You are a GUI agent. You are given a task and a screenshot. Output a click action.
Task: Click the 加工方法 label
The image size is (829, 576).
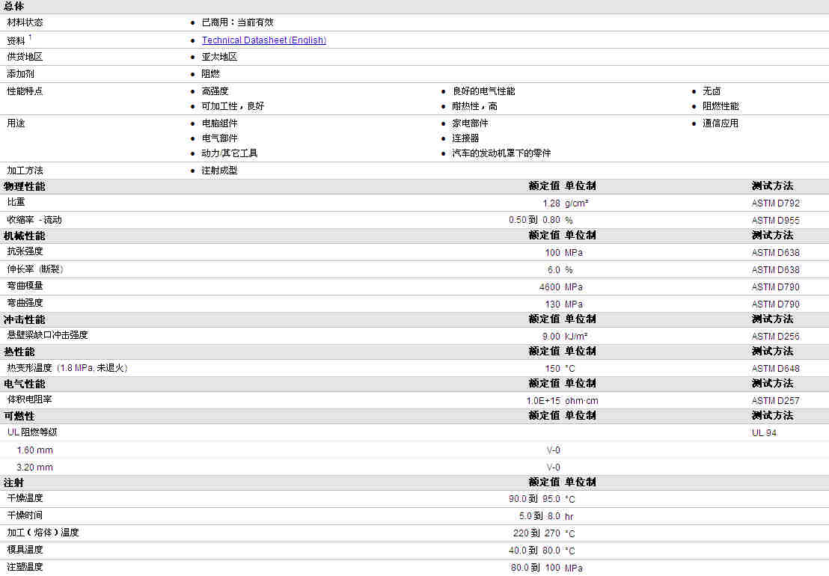[x=25, y=171]
